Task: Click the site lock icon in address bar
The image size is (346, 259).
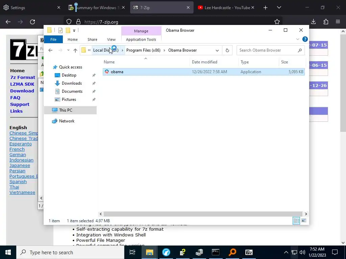Action: pos(78,22)
